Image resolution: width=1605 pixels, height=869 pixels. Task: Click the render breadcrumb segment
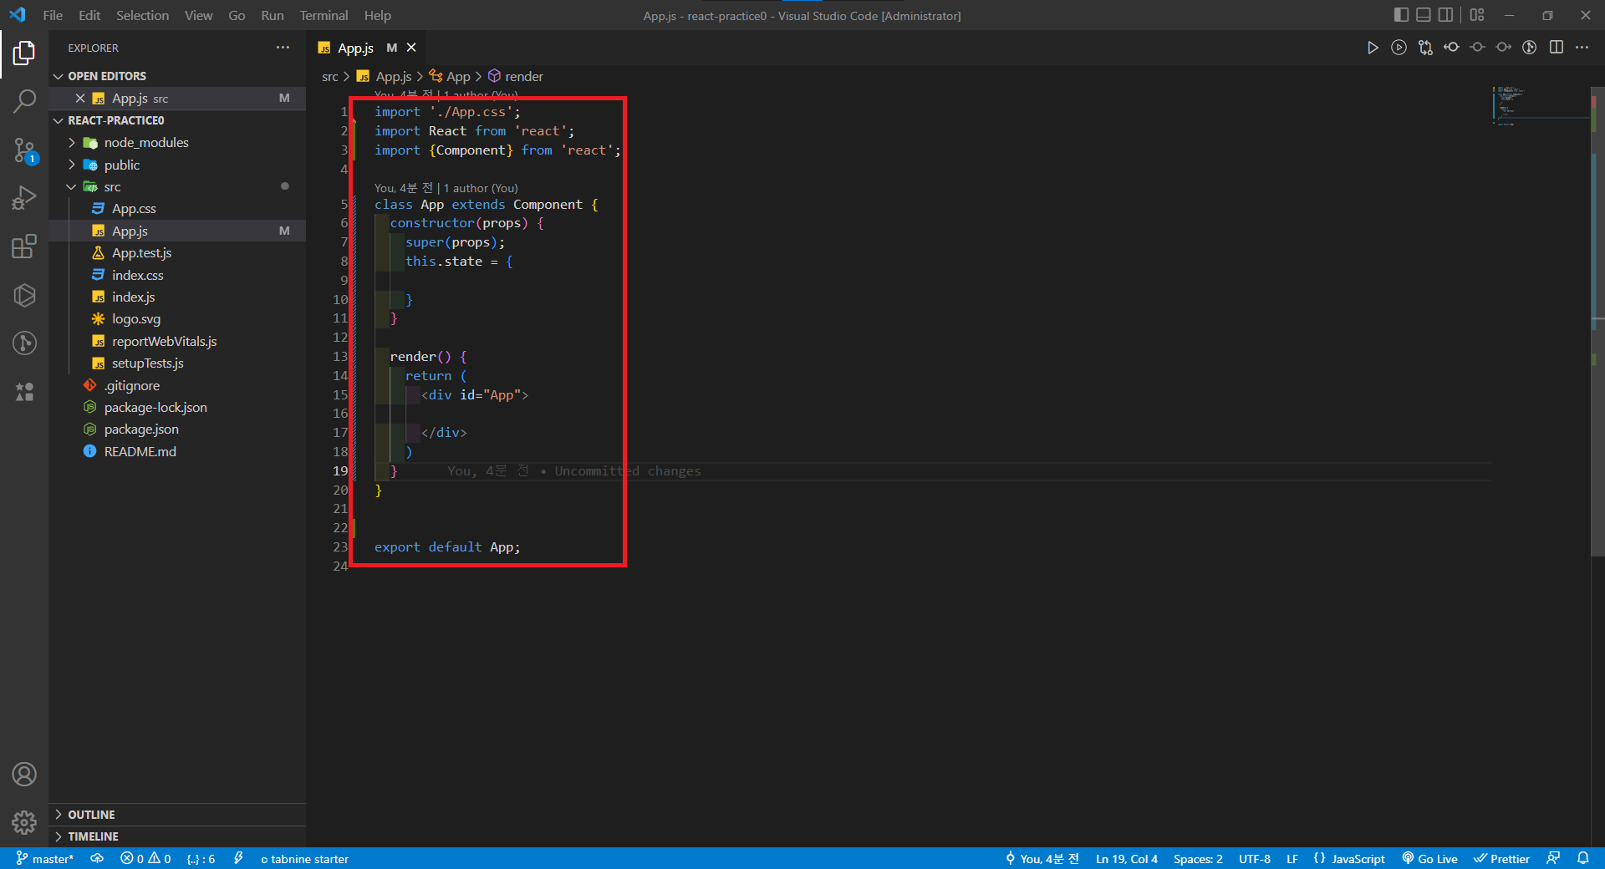click(x=516, y=76)
